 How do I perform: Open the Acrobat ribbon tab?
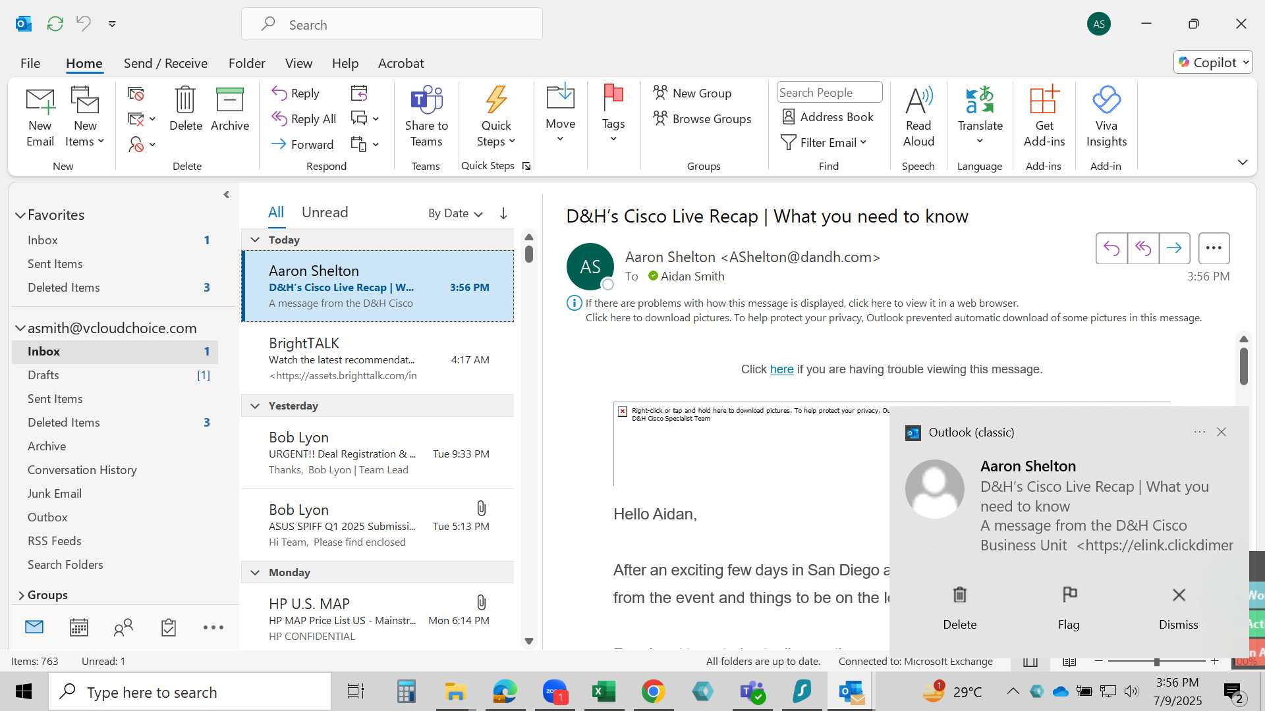point(401,63)
